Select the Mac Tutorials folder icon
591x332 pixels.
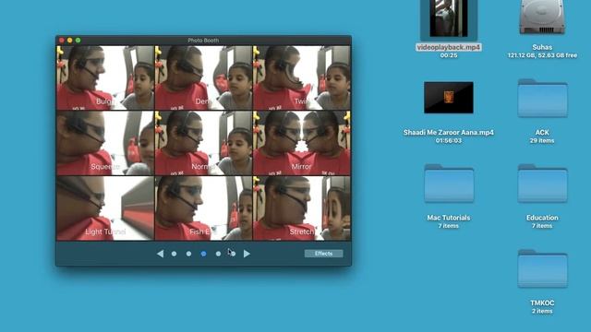click(449, 184)
